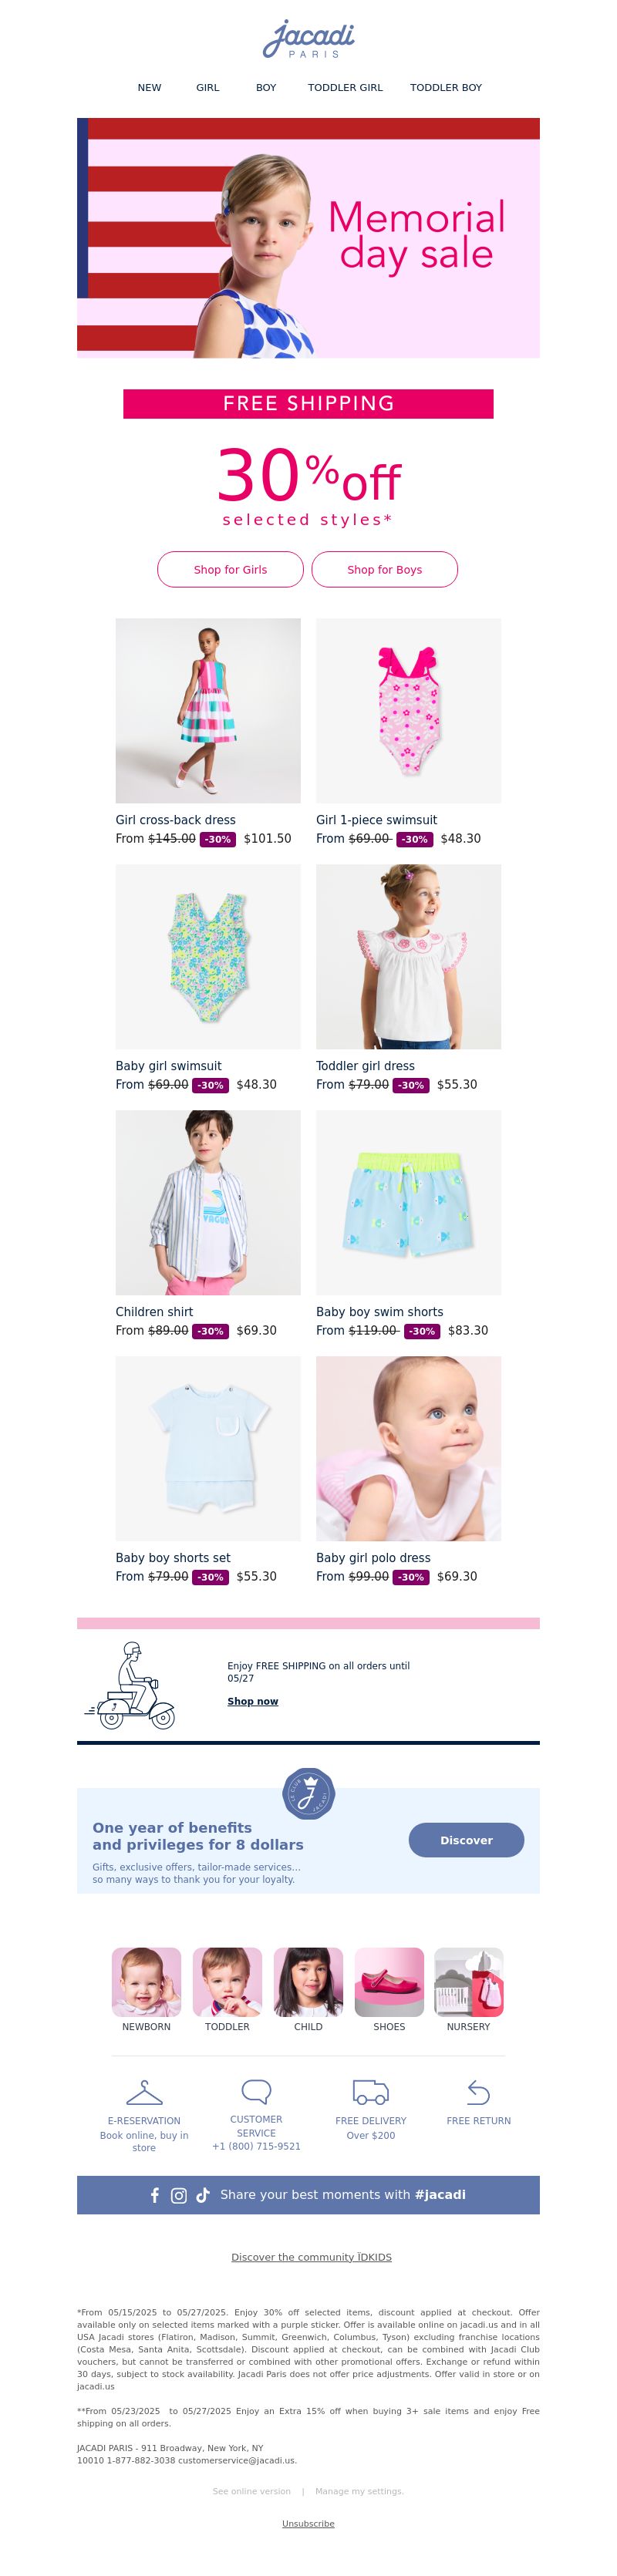Go to the NEW navigation item
The image size is (617, 2576).
tap(149, 88)
